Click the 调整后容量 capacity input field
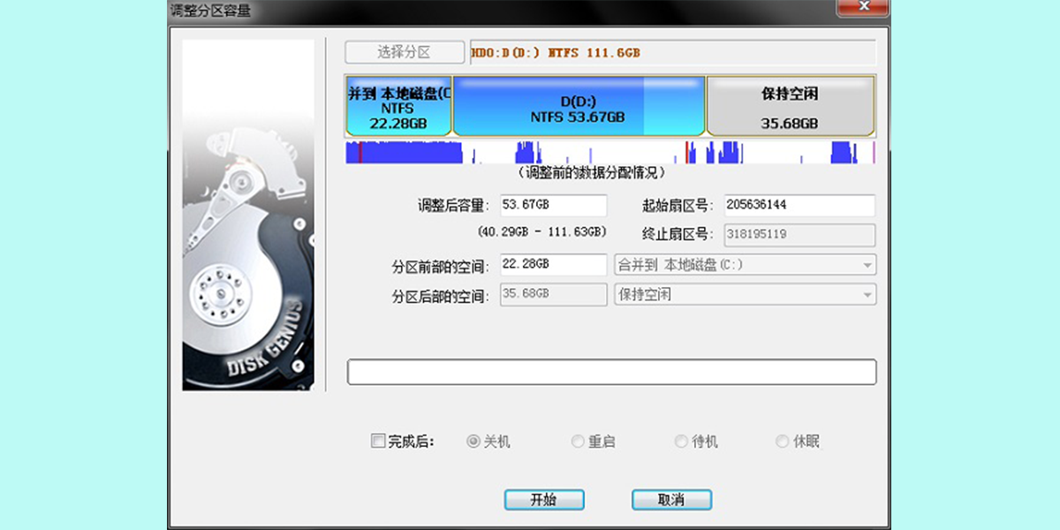 click(554, 204)
